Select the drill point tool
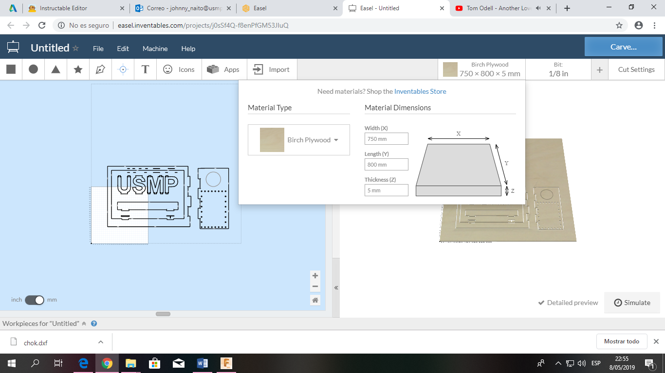This screenshot has width=665, height=373. click(123, 69)
